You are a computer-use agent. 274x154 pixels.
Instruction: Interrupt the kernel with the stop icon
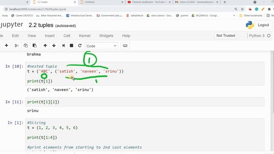[71, 46]
